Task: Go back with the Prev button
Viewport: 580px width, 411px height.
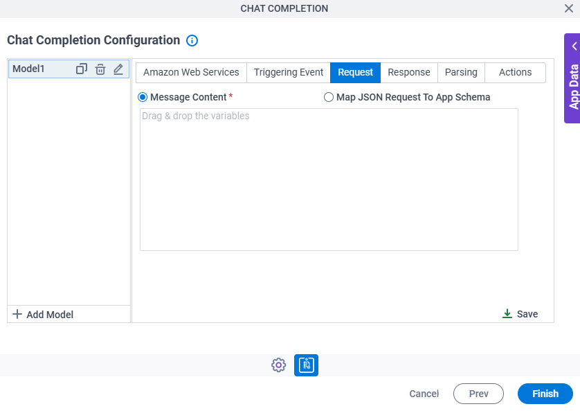Action: (478, 394)
